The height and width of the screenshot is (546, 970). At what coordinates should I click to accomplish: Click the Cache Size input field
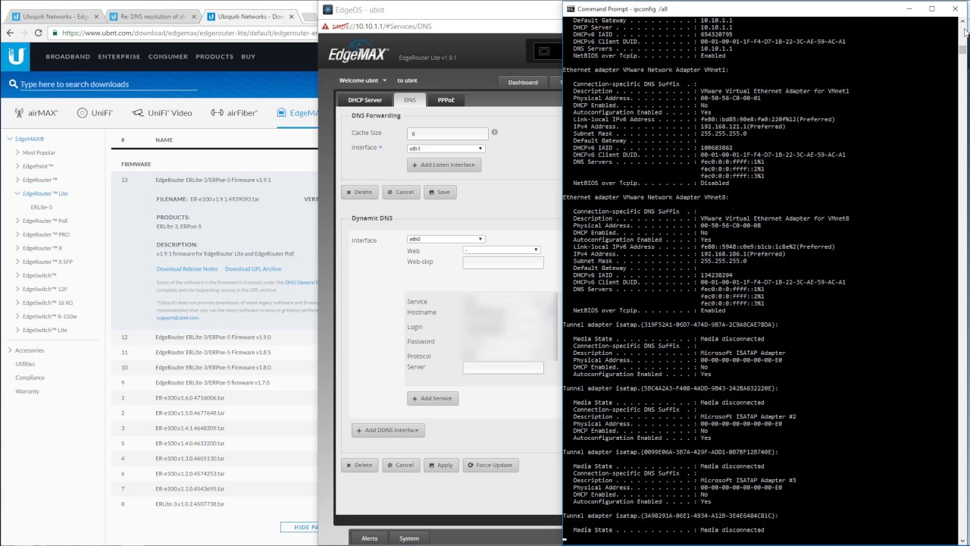click(x=447, y=133)
